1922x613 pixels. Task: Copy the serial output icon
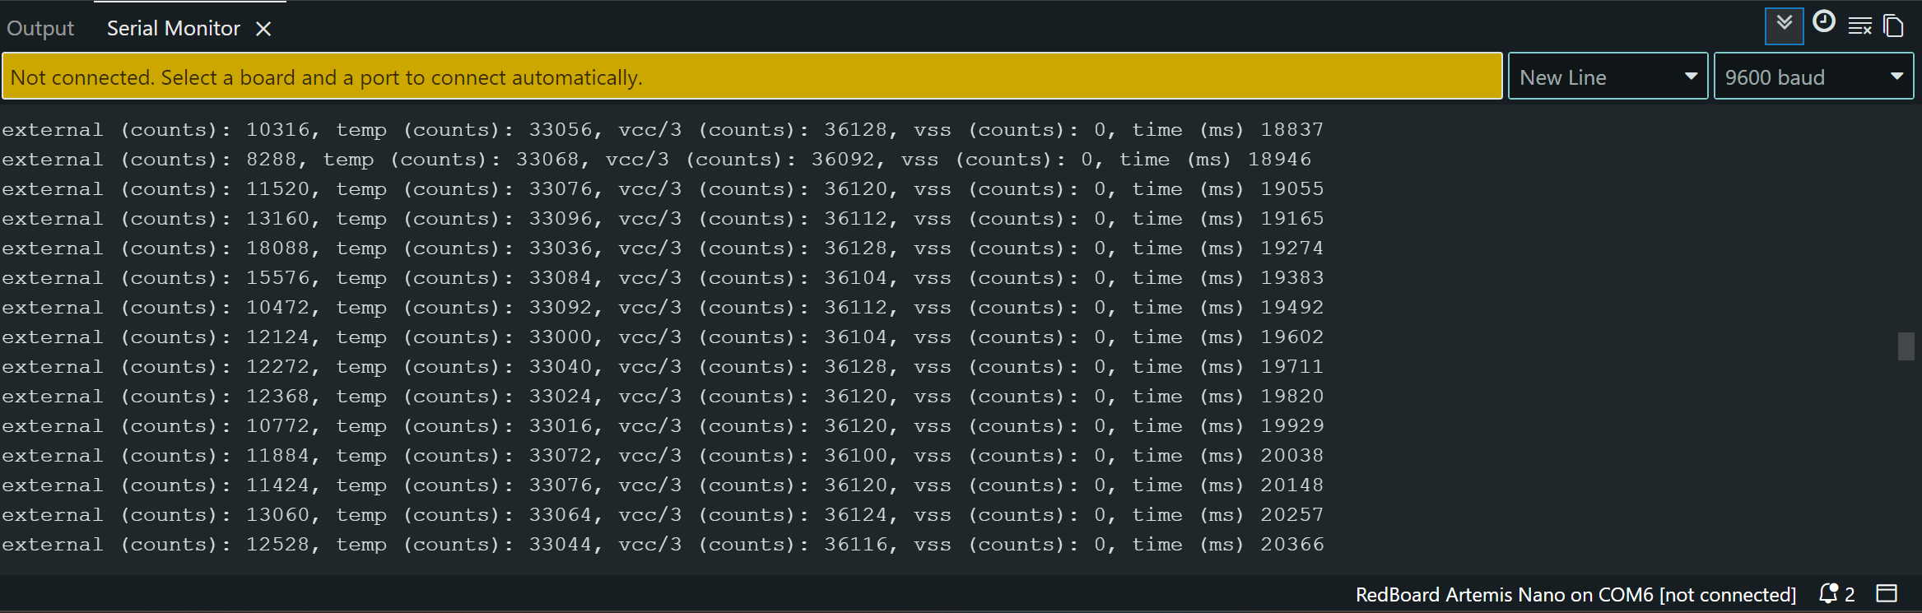pyautogui.click(x=1894, y=26)
